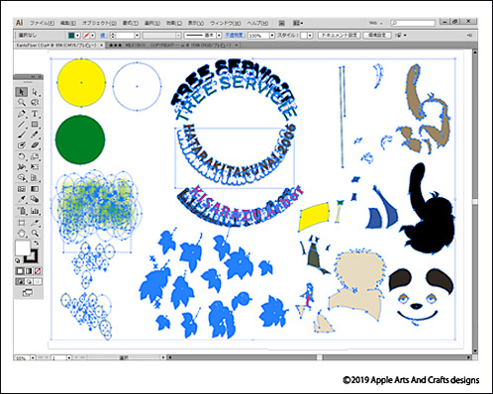Select the Pen tool in the toolbox

point(22,114)
